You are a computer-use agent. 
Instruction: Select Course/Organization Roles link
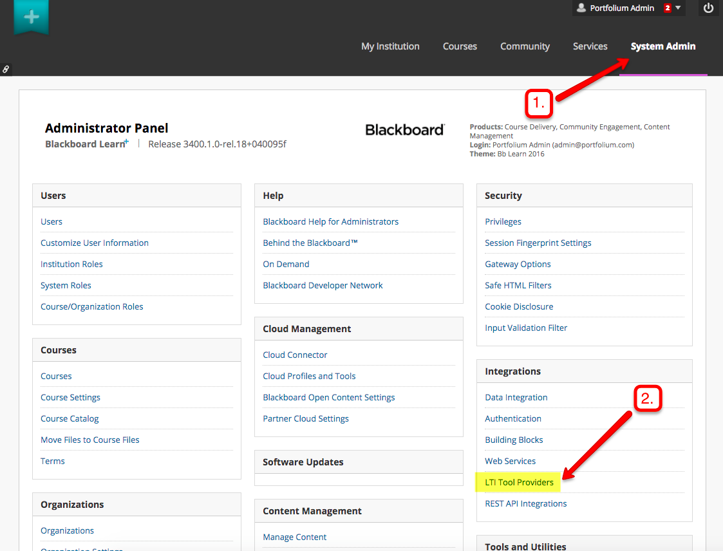pyautogui.click(x=92, y=306)
